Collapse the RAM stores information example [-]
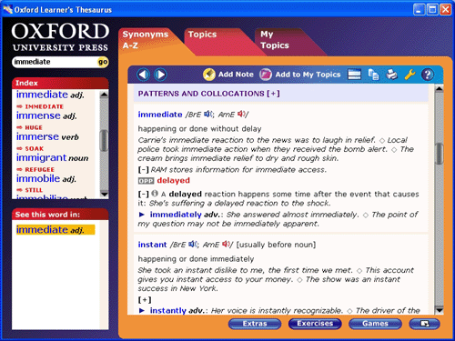The height and width of the screenshot is (341, 455). pos(144,170)
